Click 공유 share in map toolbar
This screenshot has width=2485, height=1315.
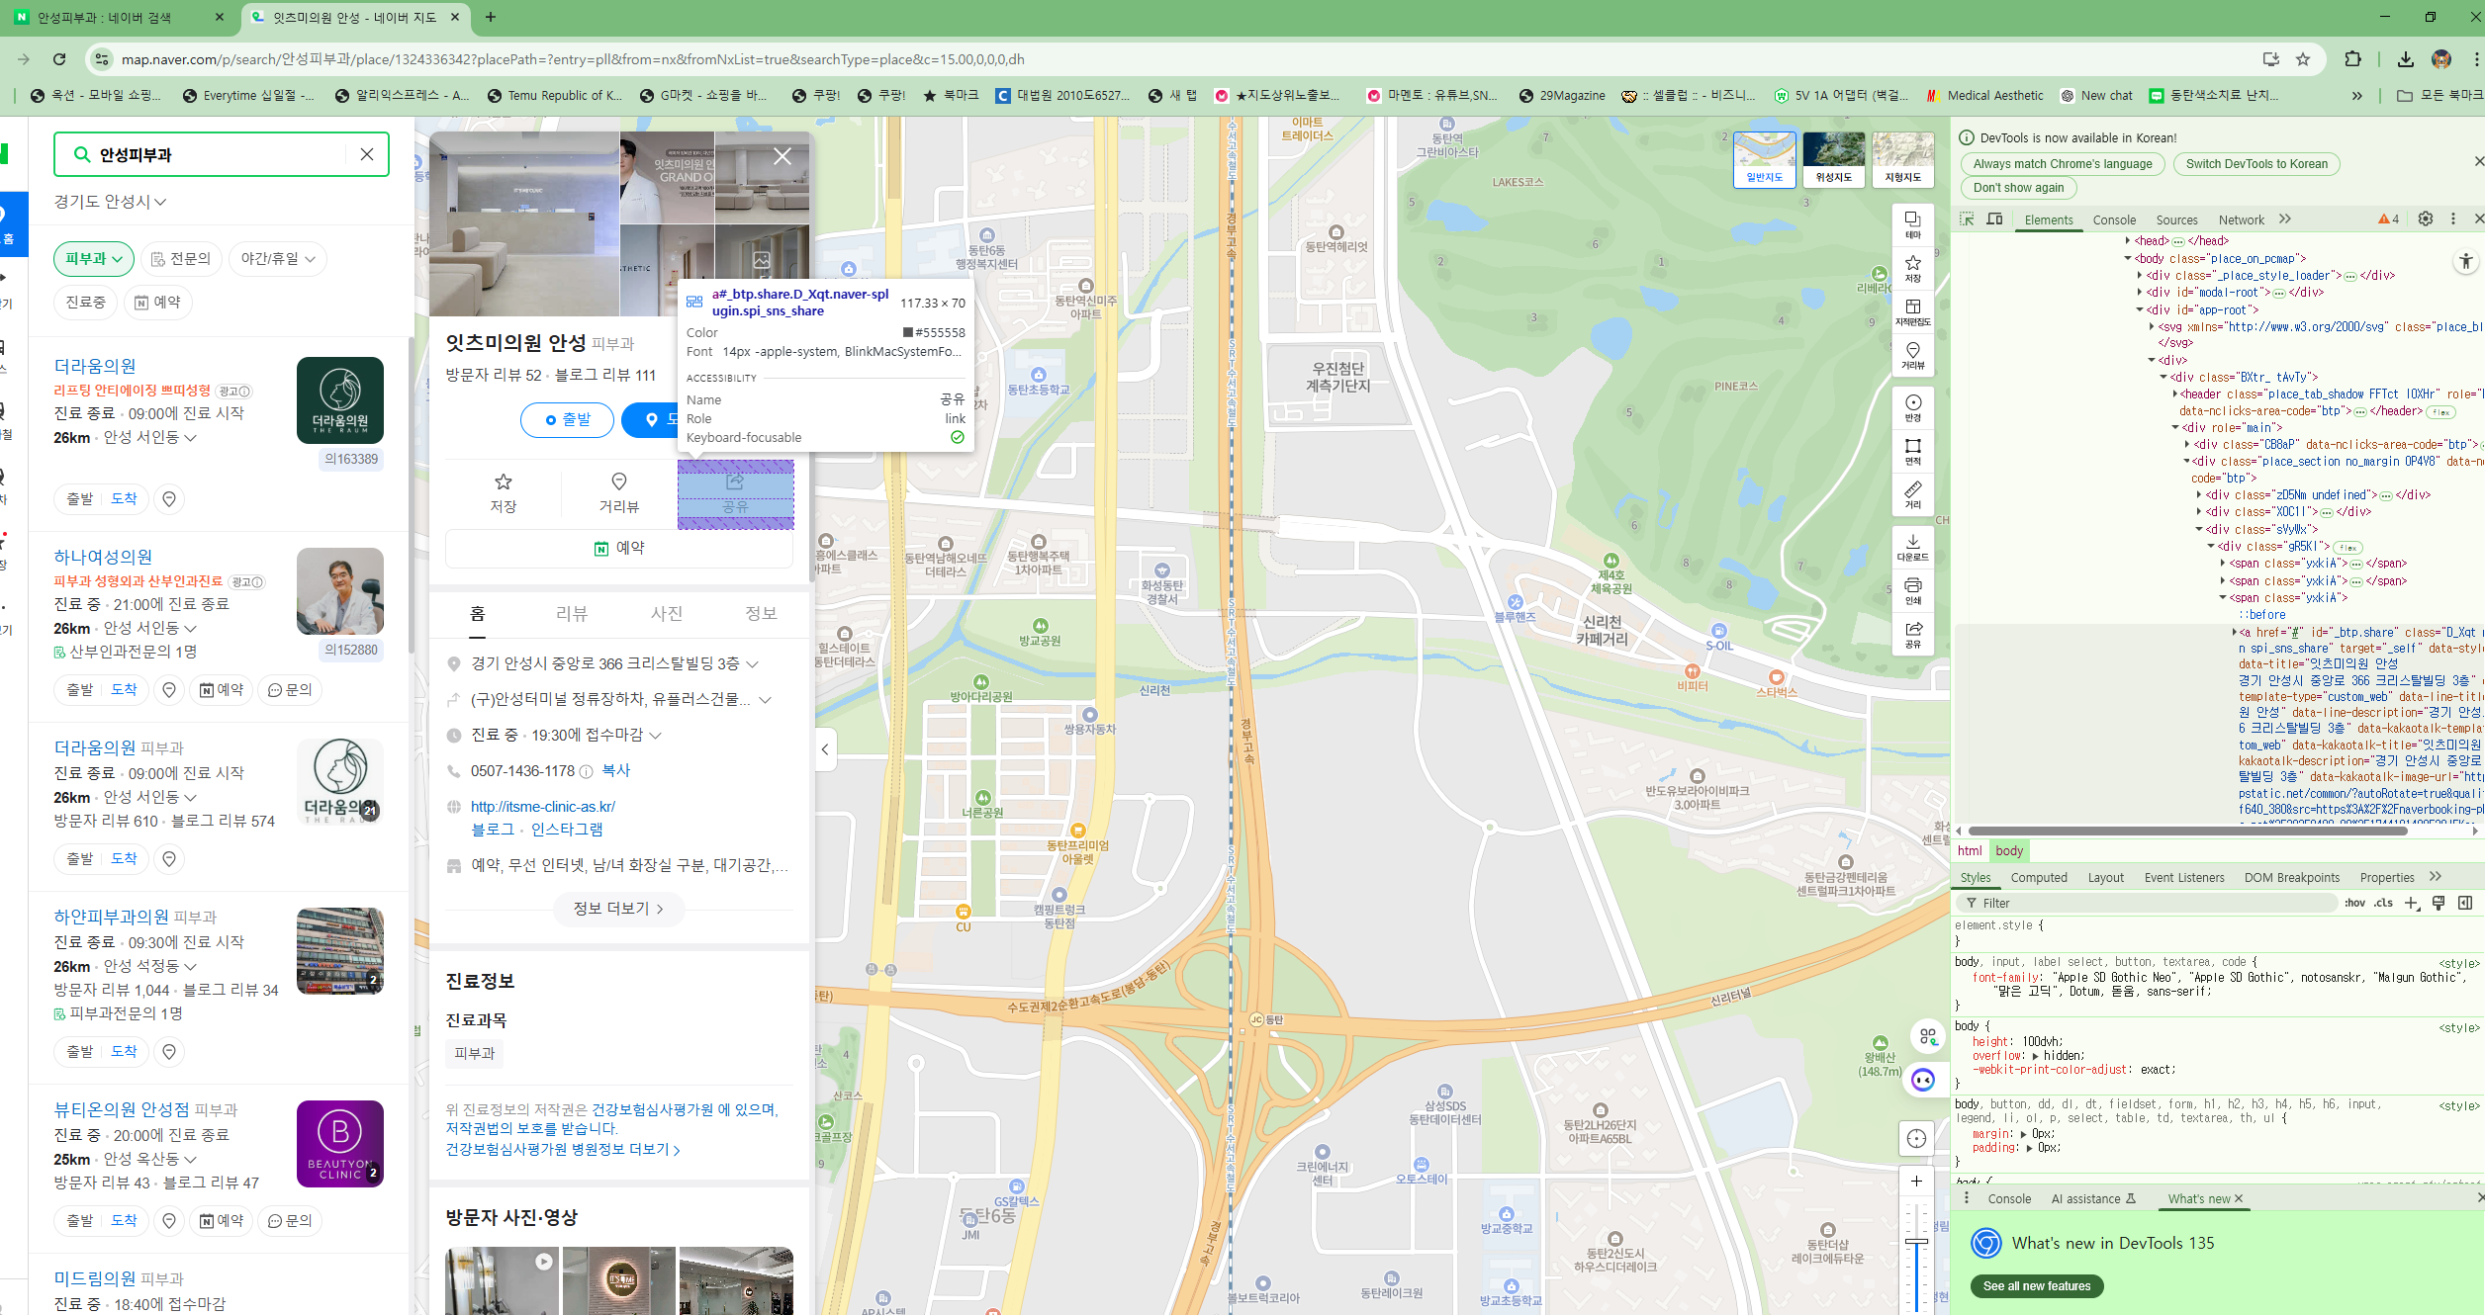[x=1913, y=634]
